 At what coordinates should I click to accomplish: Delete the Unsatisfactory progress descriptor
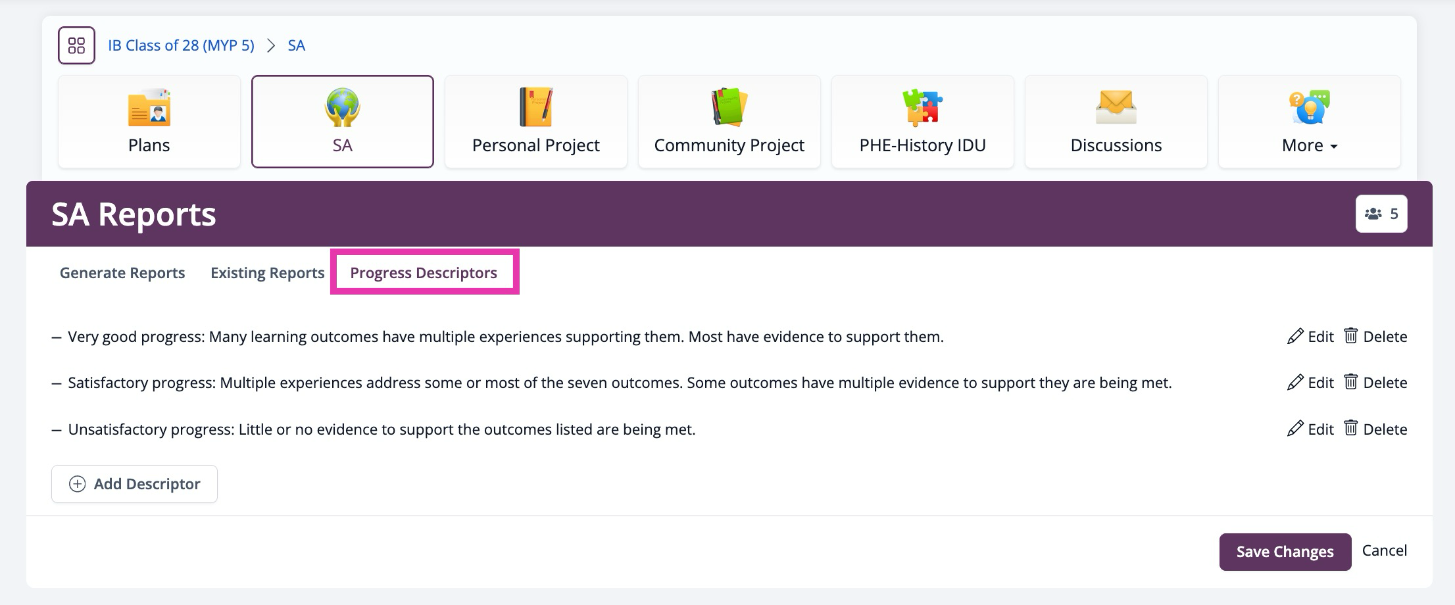tap(1375, 429)
